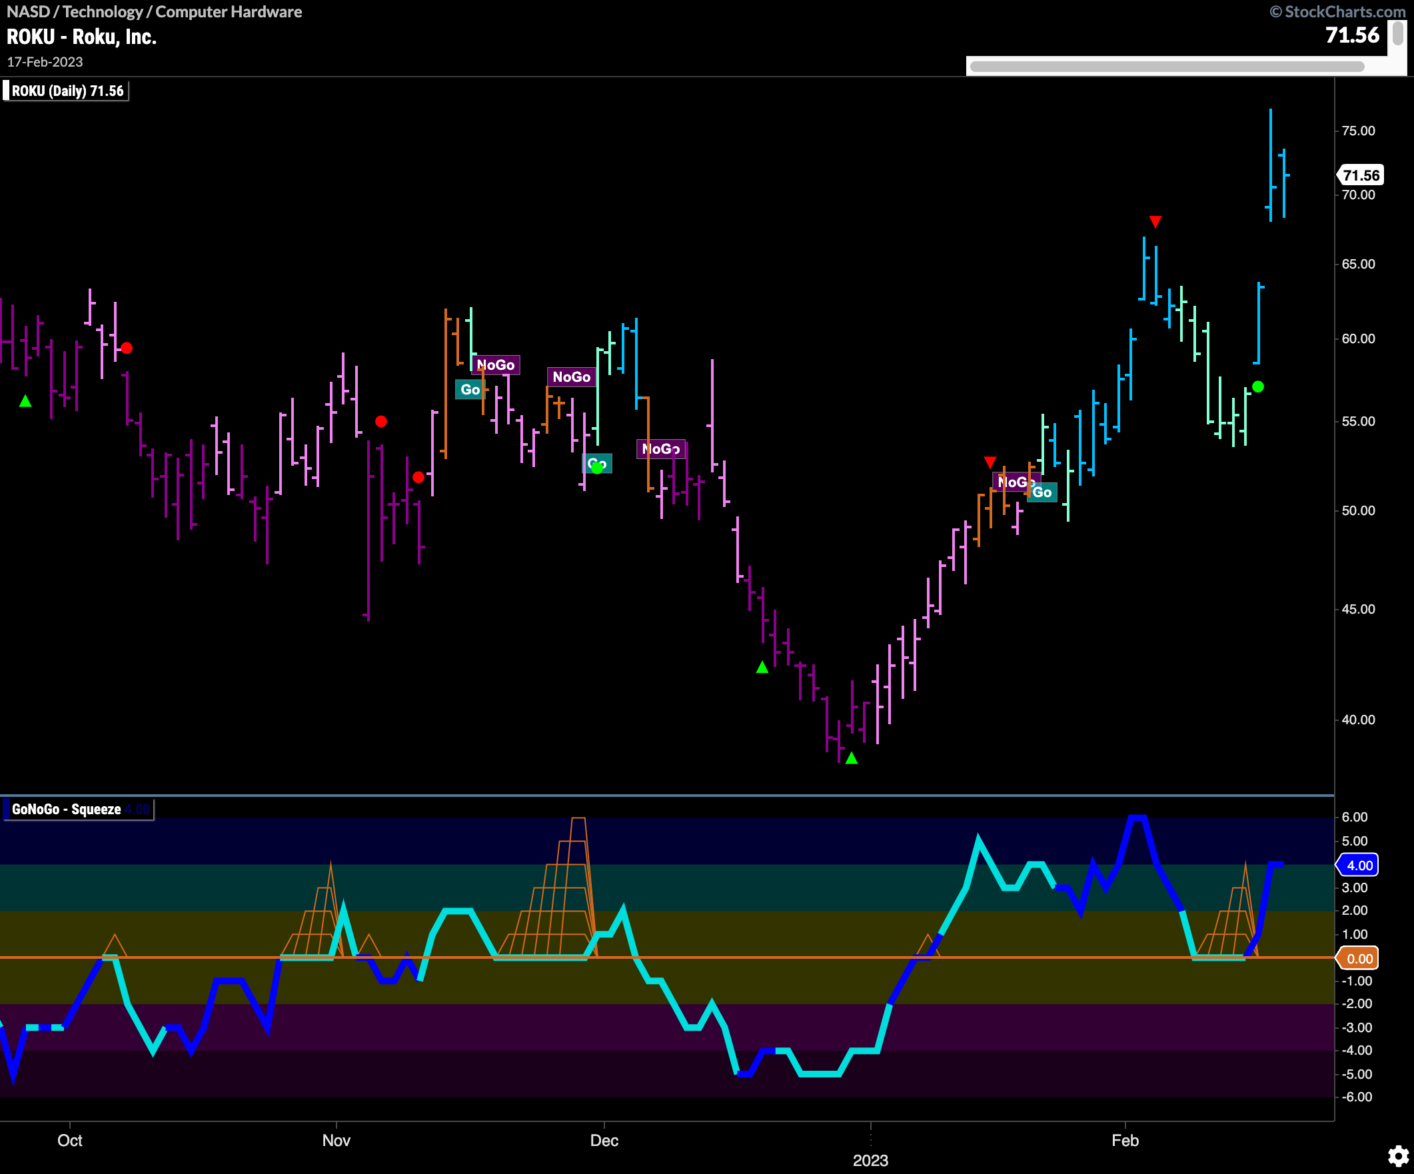Click the 17-Feb-2023 date text
Image resolution: width=1414 pixels, height=1174 pixels.
(x=45, y=62)
